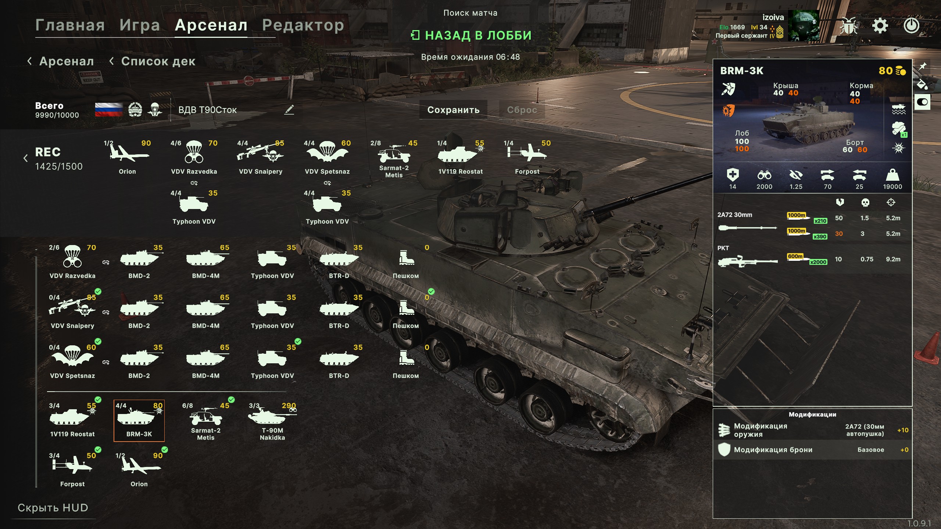Click the pin icon beside unit panel
This screenshot has width=941, height=529.
coord(923,66)
